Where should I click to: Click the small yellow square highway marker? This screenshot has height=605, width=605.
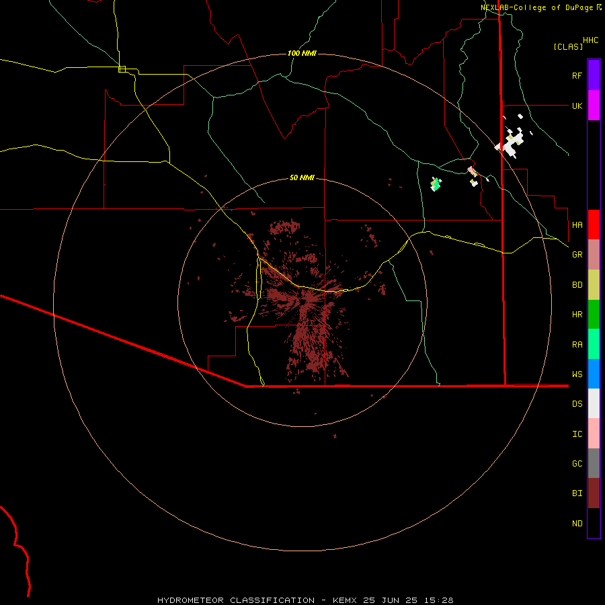pyautogui.click(x=122, y=69)
